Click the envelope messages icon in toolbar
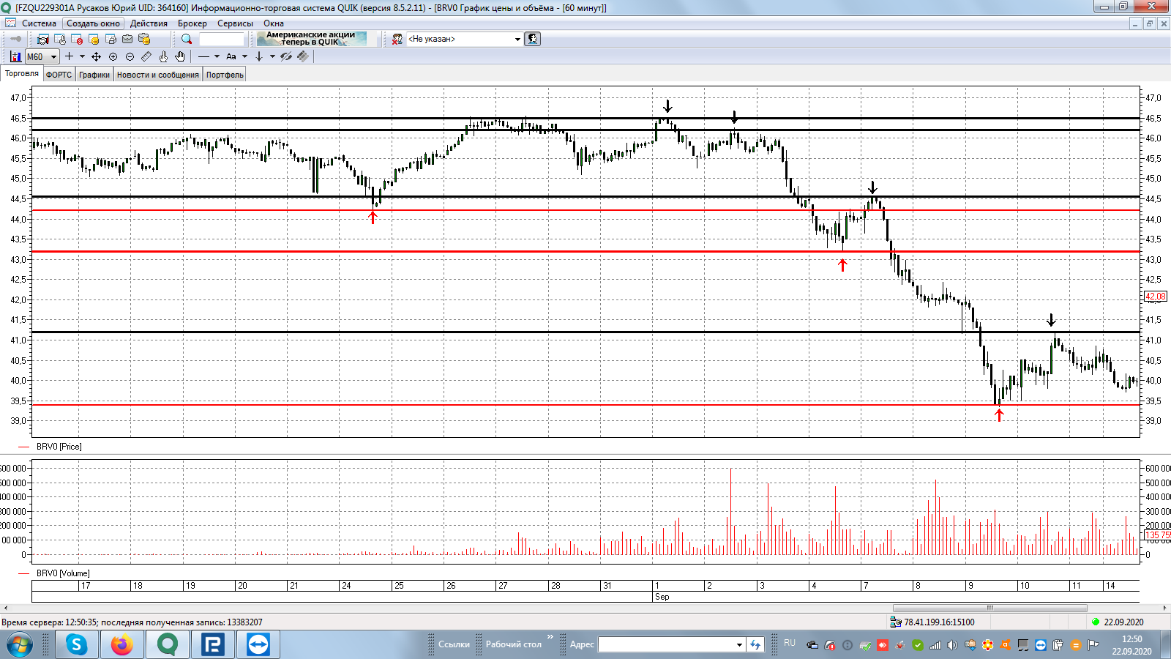 [x=127, y=39]
